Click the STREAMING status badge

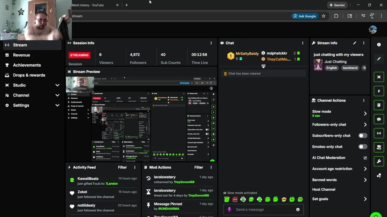pos(79,55)
